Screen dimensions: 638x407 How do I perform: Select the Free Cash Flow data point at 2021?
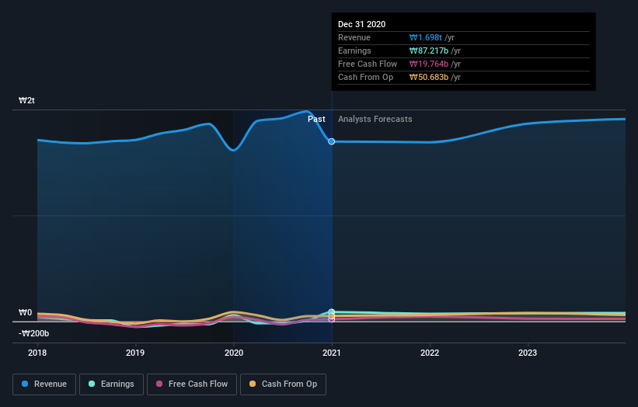pyautogui.click(x=332, y=319)
